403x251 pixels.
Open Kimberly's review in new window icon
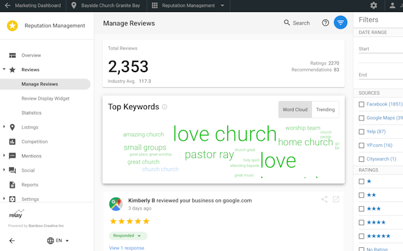click(x=336, y=200)
